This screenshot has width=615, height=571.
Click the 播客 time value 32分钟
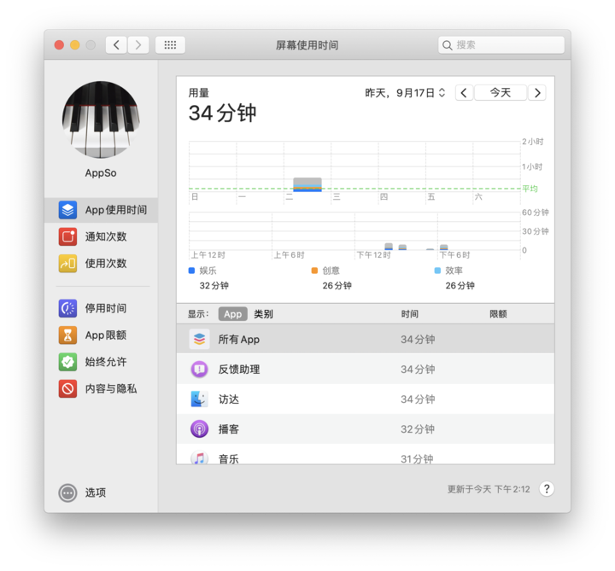point(418,429)
